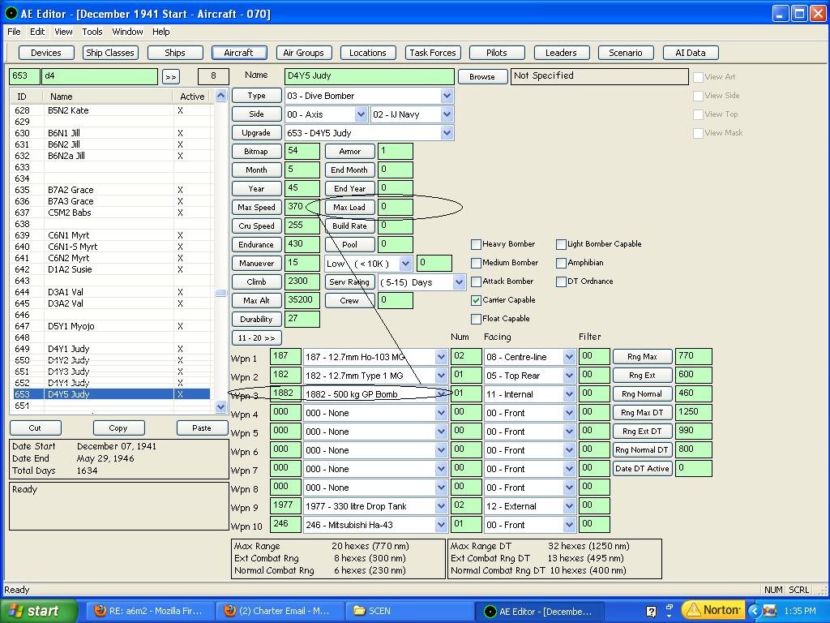Open the View menu
Screen dimensions: 830x623
[63, 32]
